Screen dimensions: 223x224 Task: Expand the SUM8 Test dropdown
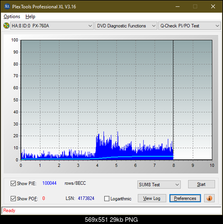159,185
